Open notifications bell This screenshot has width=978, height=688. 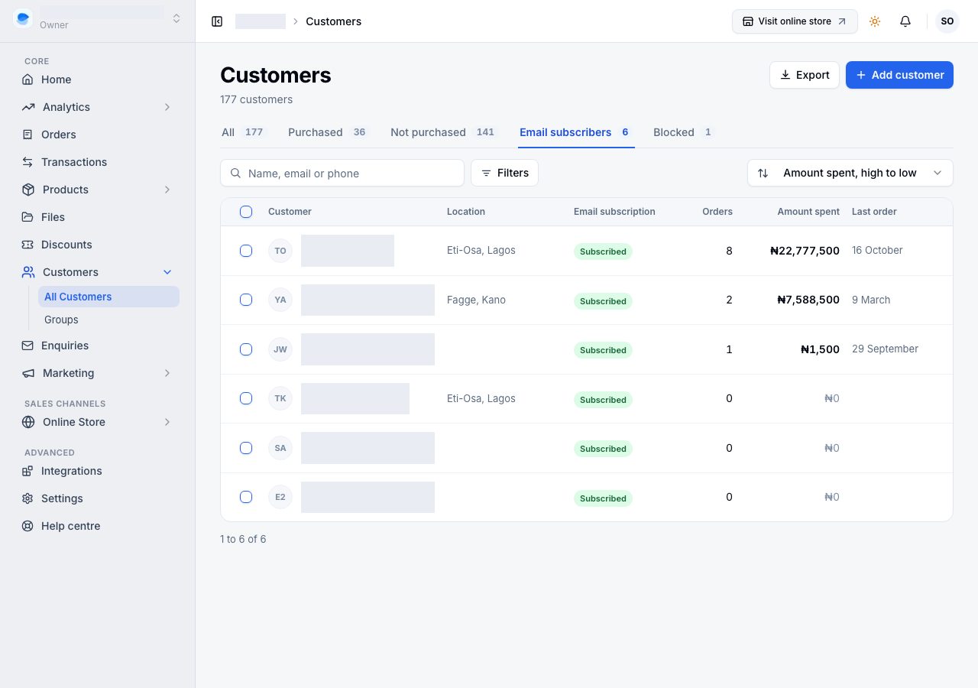pyautogui.click(x=905, y=21)
